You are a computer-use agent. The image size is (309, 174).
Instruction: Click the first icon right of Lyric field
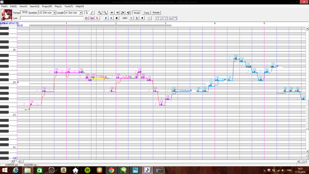(x=86, y=18)
